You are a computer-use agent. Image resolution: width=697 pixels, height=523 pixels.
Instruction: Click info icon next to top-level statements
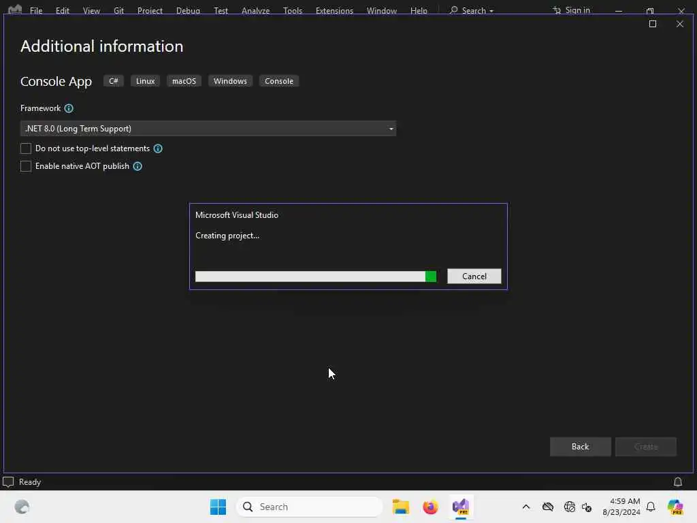pos(158,148)
